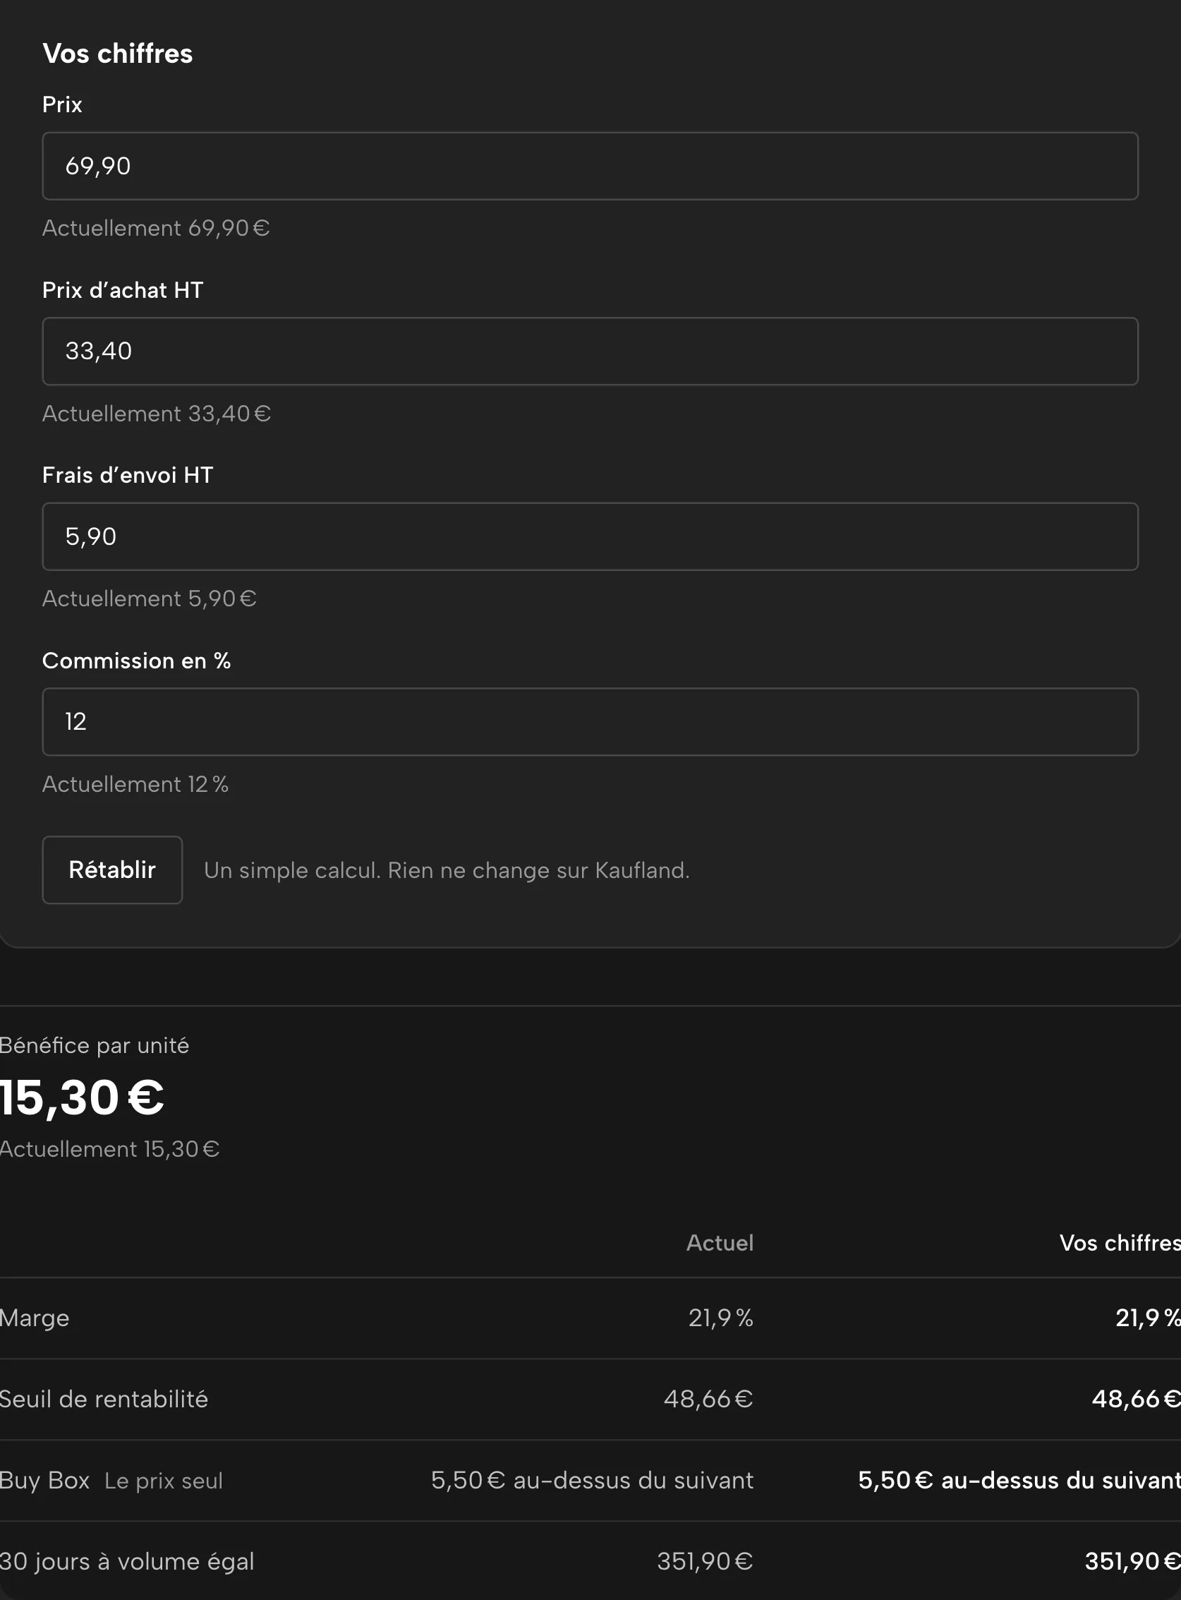Viewport: 1181px width, 1600px height.
Task: Click the Prix input field showing 69,90
Action: pyautogui.click(x=590, y=166)
